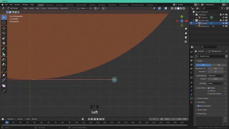Select the Draw curve tool
Image resolution: width=229 pixels, height=129 pixels.
pyautogui.click(x=4, y=59)
